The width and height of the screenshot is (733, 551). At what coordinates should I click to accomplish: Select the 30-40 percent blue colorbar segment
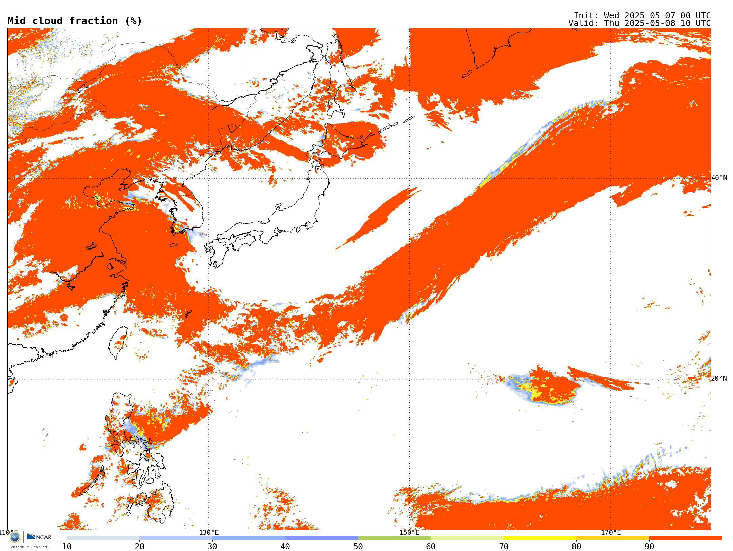pos(249,538)
